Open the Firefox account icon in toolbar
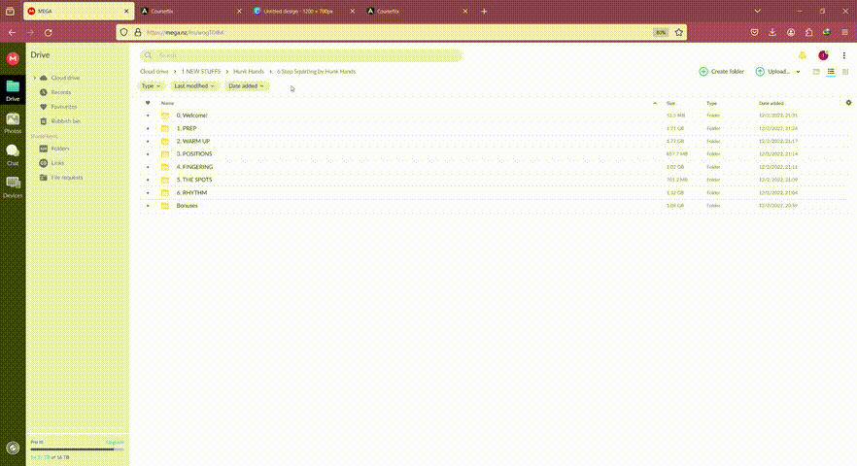Screen dimensions: 857x466 coord(791,32)
